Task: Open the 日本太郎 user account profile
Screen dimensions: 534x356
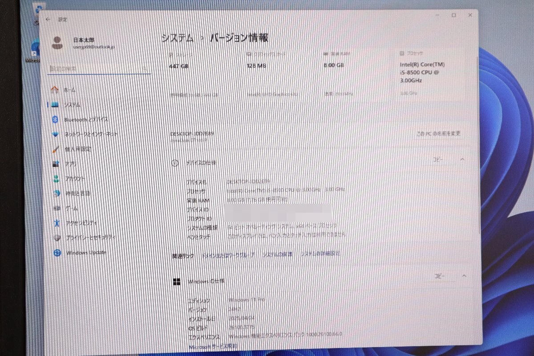Action: coord(83,43)
